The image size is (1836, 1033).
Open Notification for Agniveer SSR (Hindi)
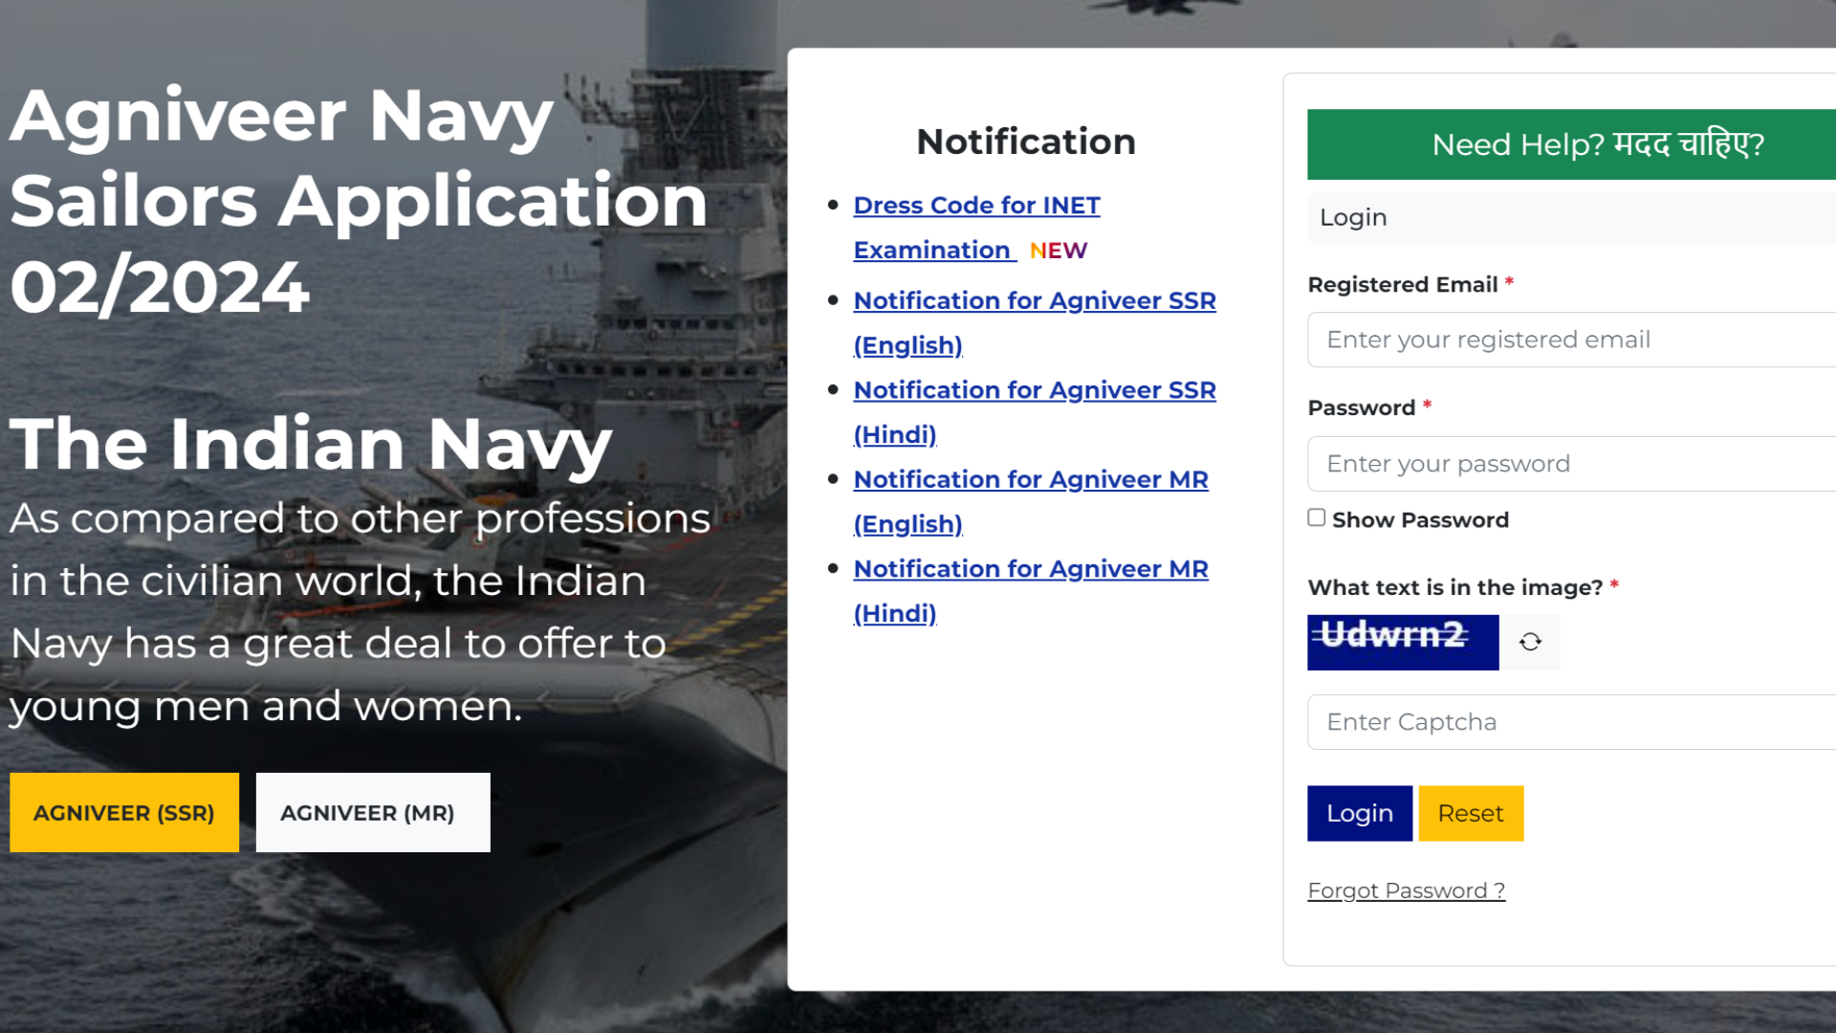coord(1035,412)
